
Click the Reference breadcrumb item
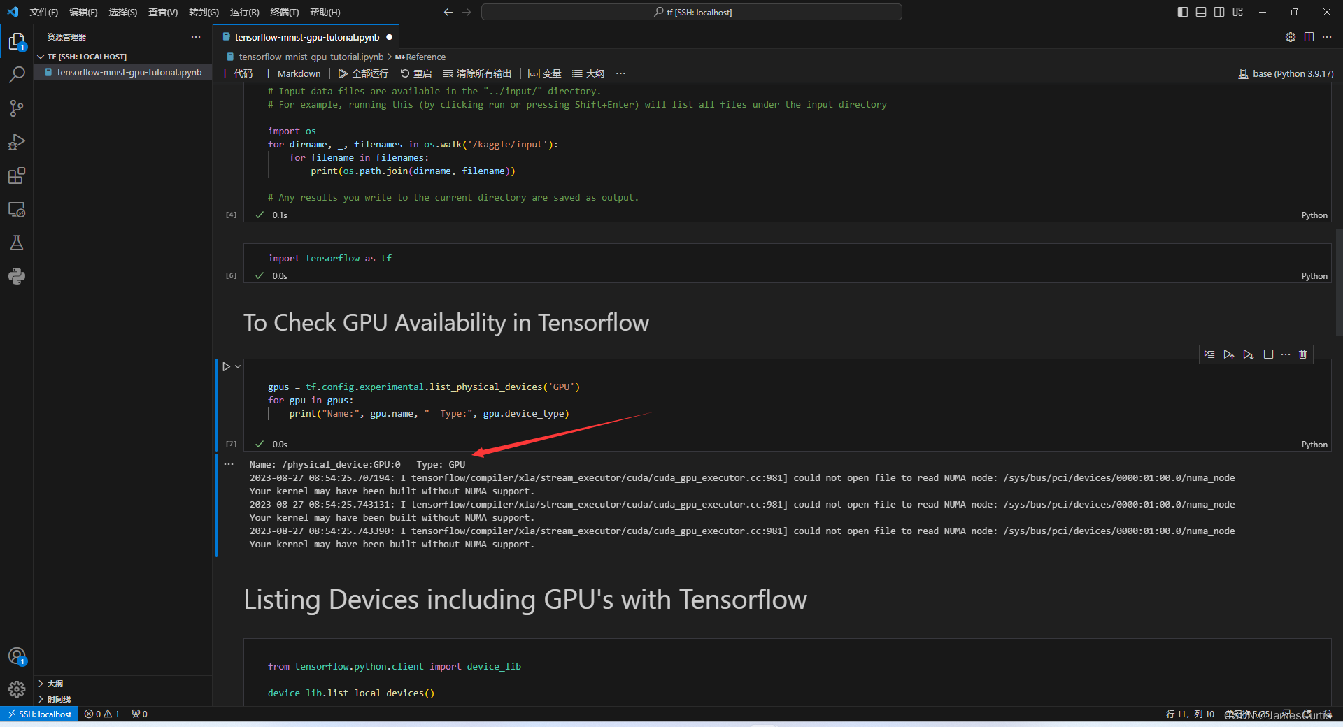[420, 57]
